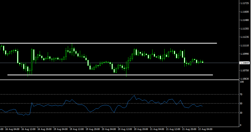Click the 16 Aug 20:00 time label

pyautogui.click(x=44, y=129)
